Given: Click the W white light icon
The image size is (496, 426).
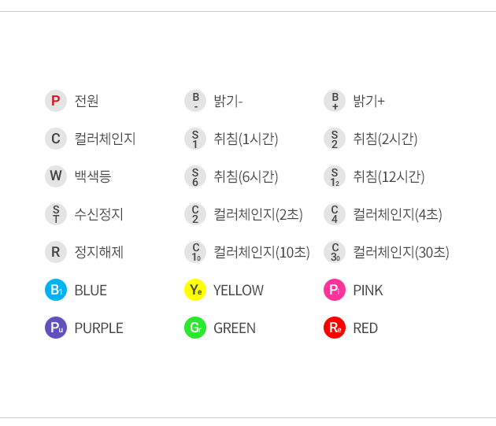Looking at the screenshot, I should pos(56,176).
